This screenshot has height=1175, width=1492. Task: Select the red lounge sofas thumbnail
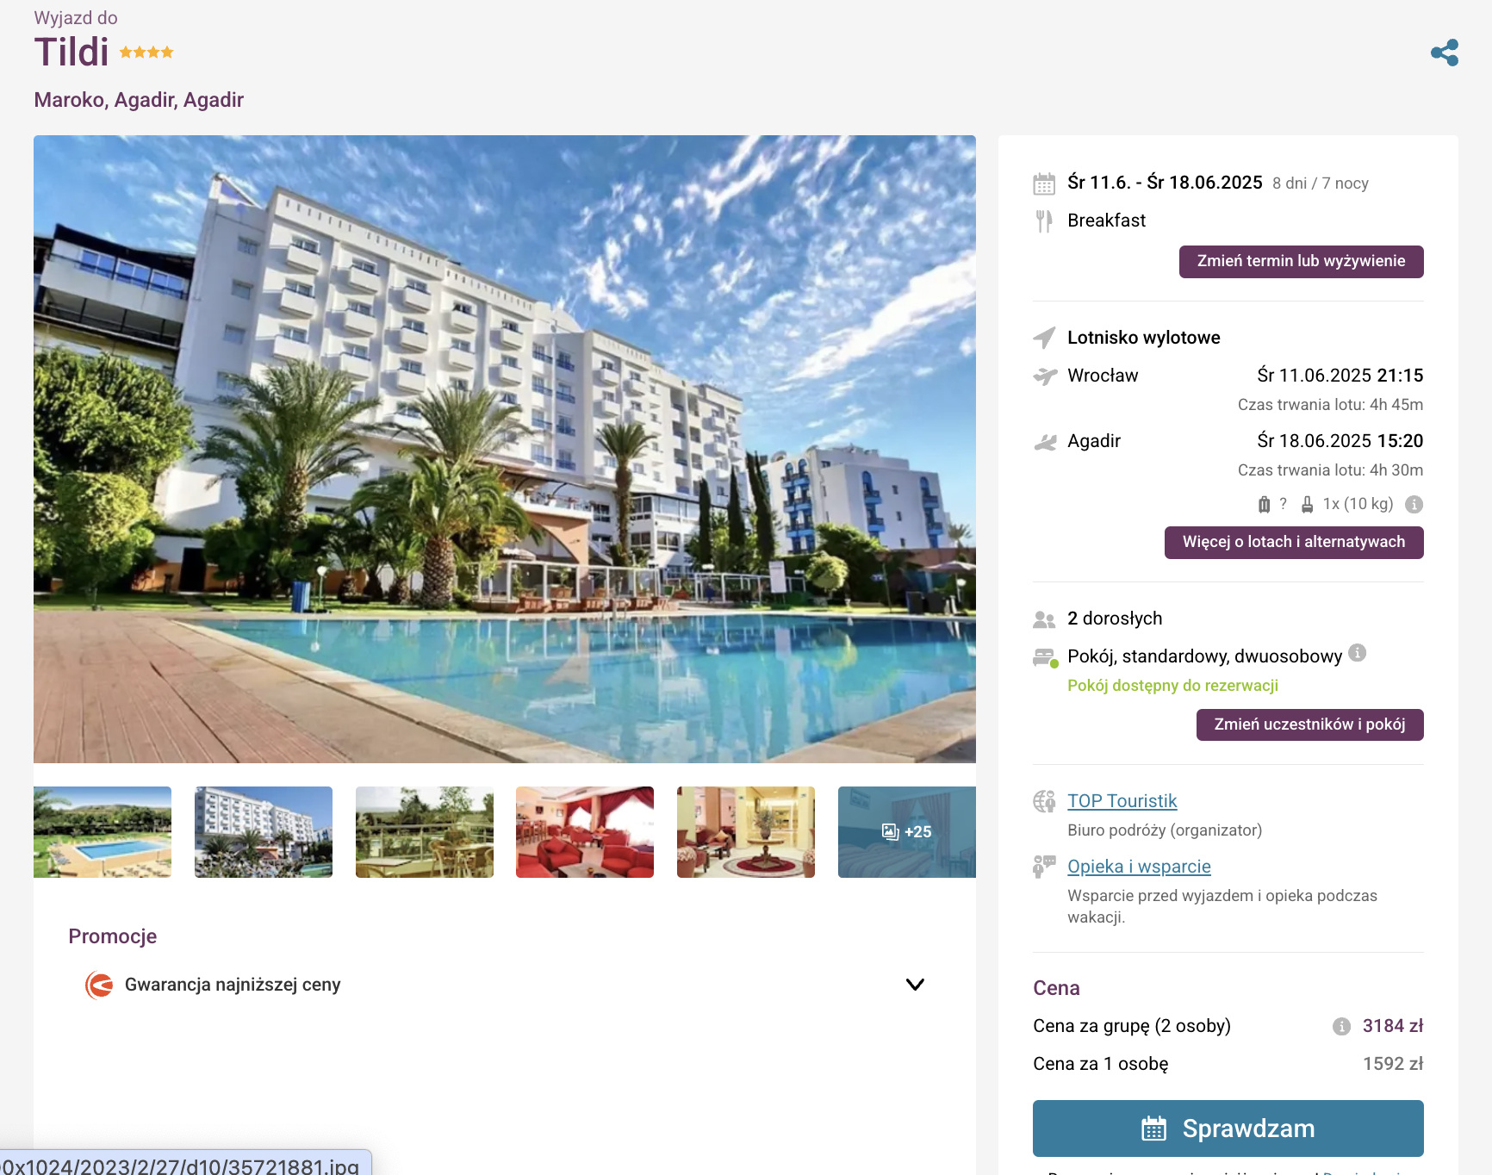pos(585,832)
